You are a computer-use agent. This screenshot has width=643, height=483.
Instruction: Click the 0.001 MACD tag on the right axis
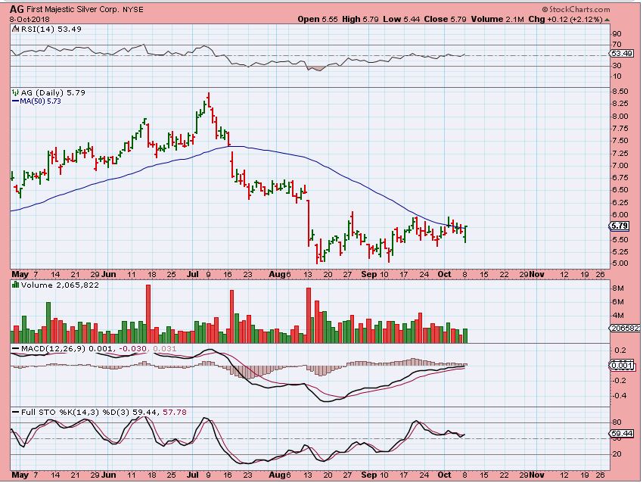coord(622,365)
